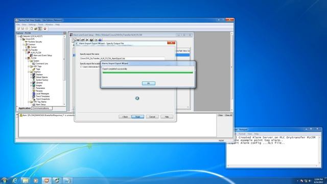The width and height of the screenshot is (327, 184).
Task: Expand the Libraries node in tree
Action: 31,83
